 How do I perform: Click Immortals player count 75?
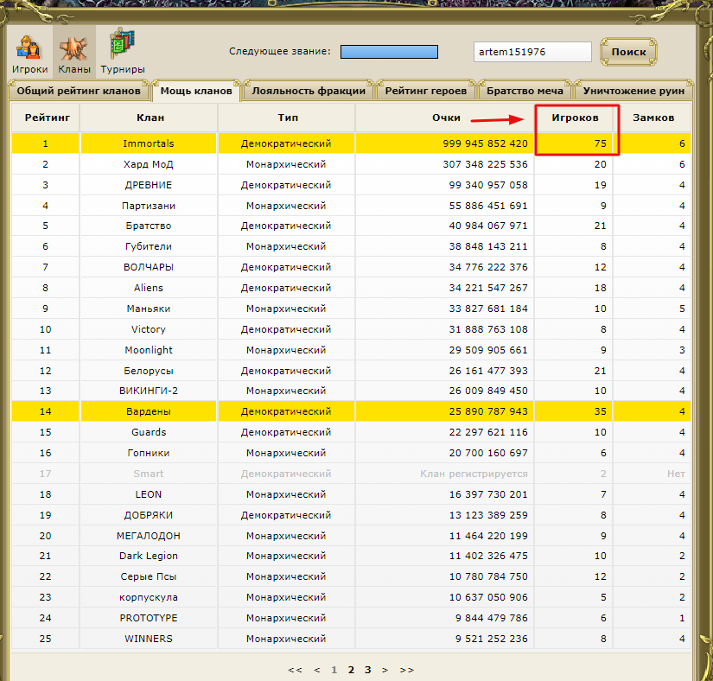tap(601, 143)
